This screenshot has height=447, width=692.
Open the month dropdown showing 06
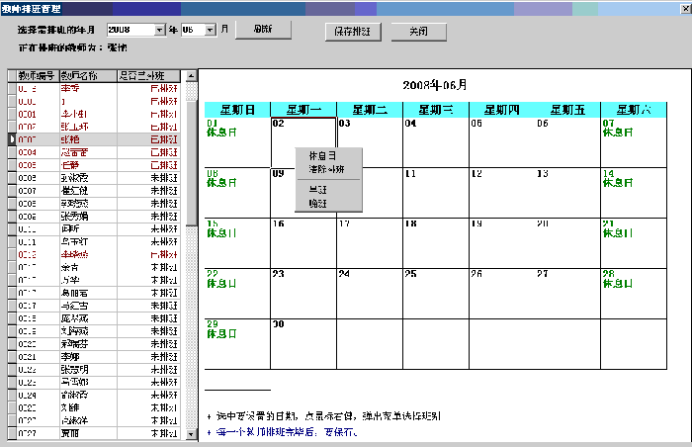211,30
